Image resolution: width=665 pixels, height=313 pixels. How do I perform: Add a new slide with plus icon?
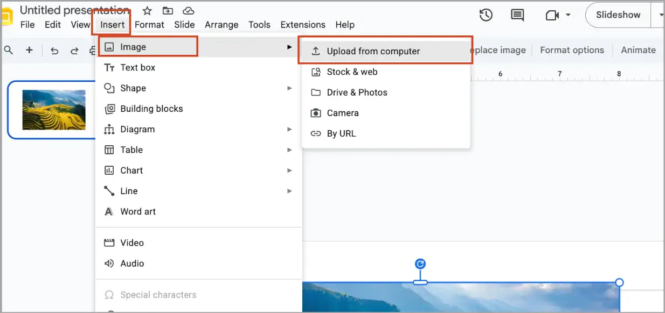pyautogui.click(x=29, y=50)
